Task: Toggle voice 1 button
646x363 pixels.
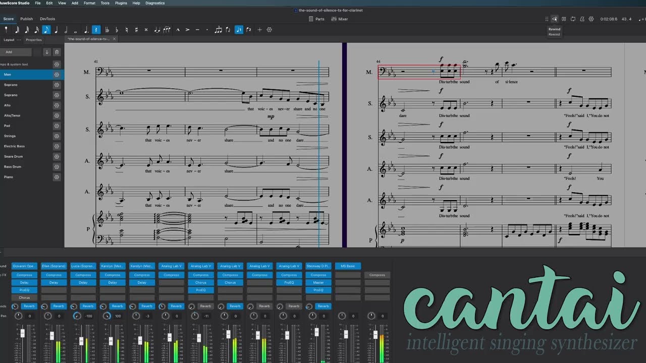Action: pyautogui.click(x=239, y=30)
